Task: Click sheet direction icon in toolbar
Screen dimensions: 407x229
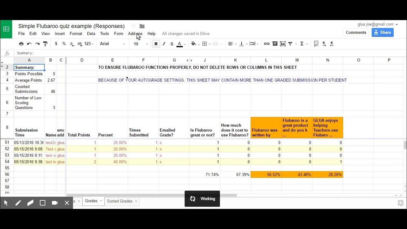Action: point(316,44)
